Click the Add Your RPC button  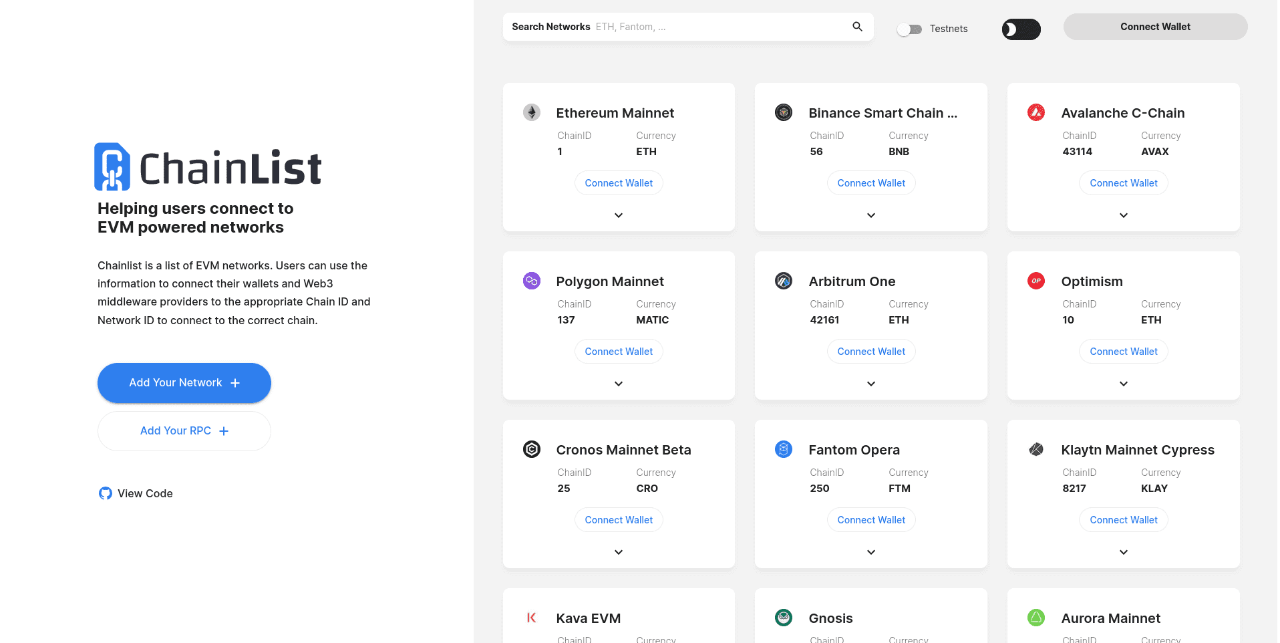click(184, 431)
